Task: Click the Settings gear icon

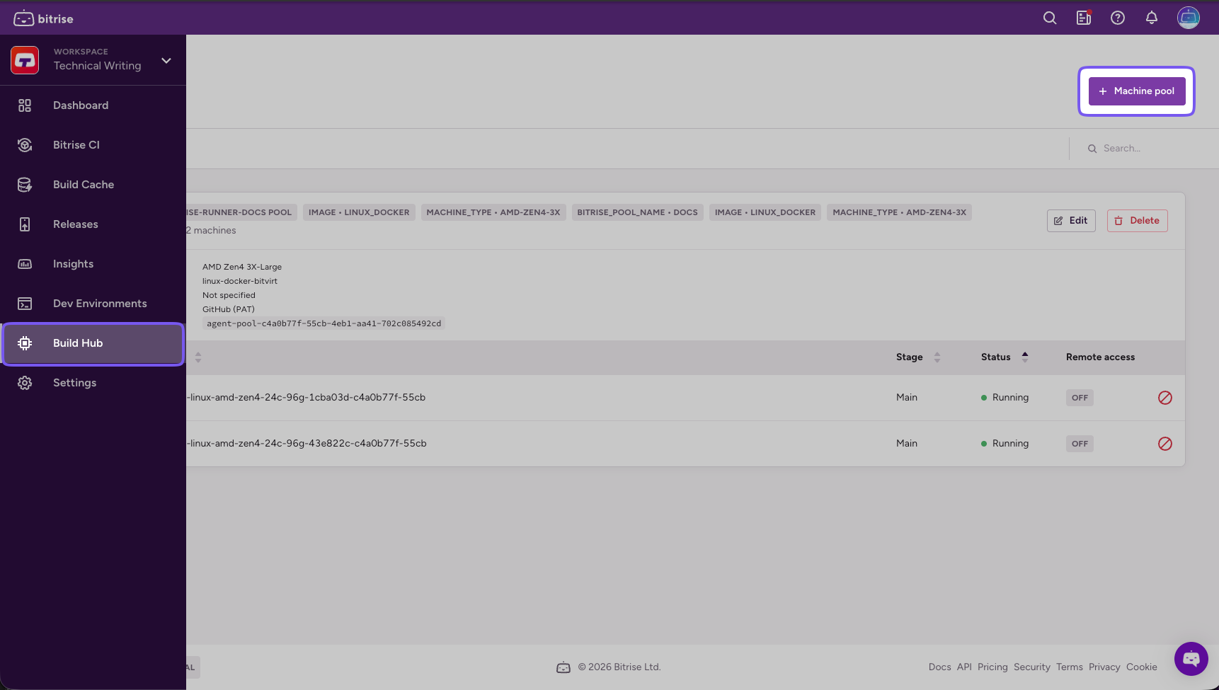Action: [x=25, y=383]
